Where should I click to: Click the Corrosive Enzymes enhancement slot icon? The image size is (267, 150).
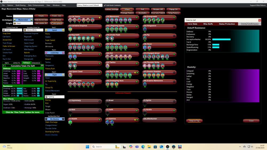[x=70, y=29]
